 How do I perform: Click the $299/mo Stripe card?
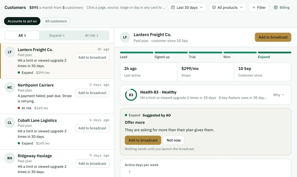[206, 72]
